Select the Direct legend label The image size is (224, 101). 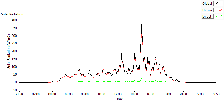tap(208, 17)
